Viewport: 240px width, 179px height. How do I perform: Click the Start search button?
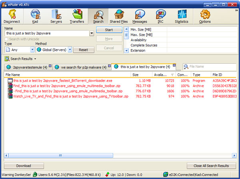point(109,30)
